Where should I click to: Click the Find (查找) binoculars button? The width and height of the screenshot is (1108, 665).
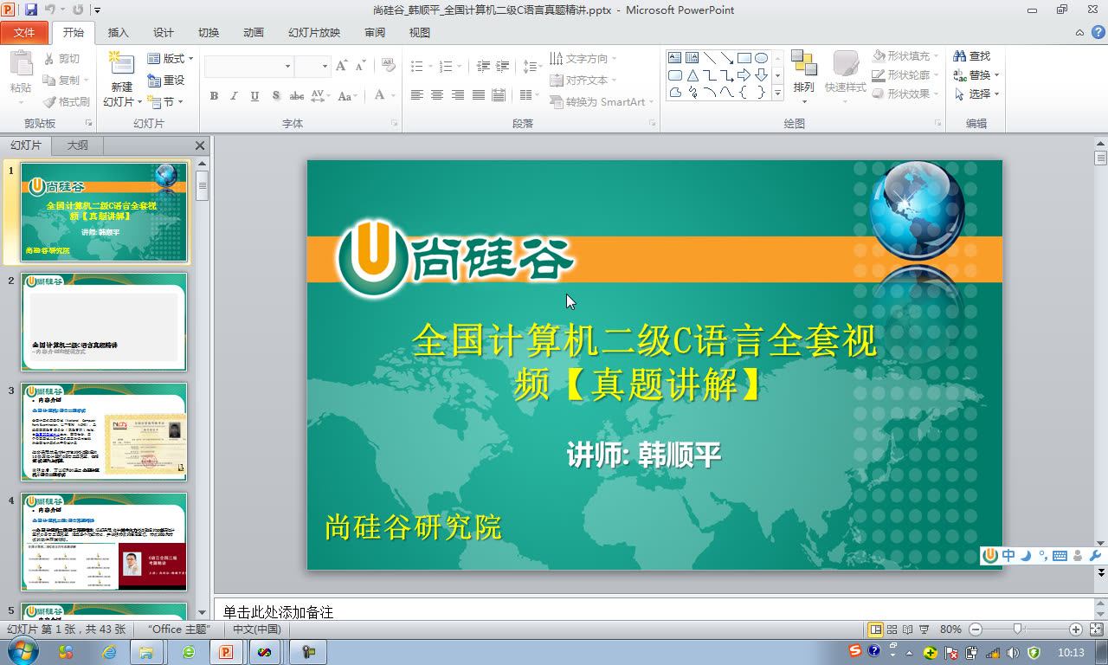972,55
